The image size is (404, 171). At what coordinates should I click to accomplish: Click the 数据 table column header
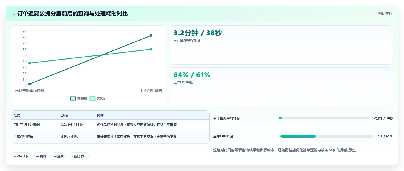tap(64, 115)
